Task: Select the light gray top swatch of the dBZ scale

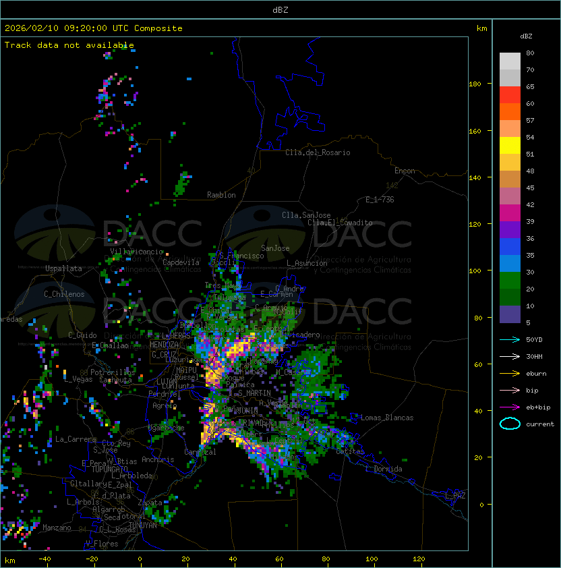Action: click(x=510, y=61)
